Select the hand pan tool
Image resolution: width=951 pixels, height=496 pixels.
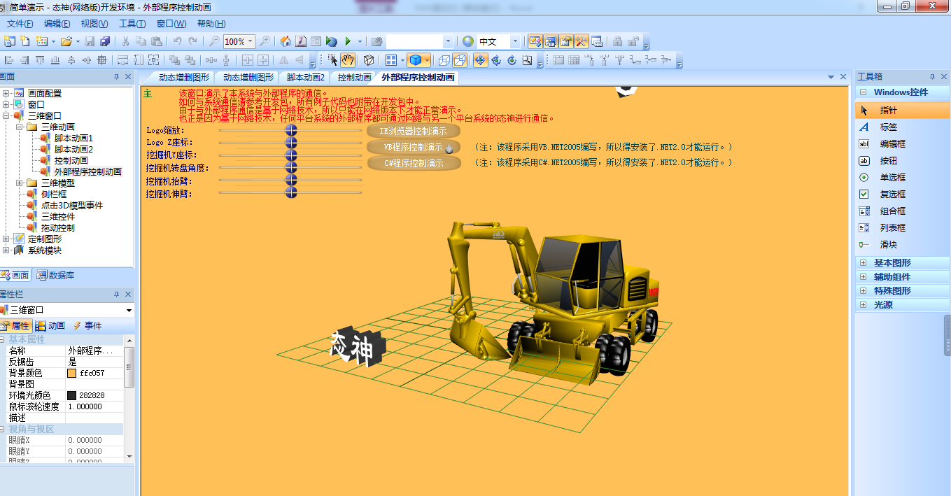coord(348,60)
